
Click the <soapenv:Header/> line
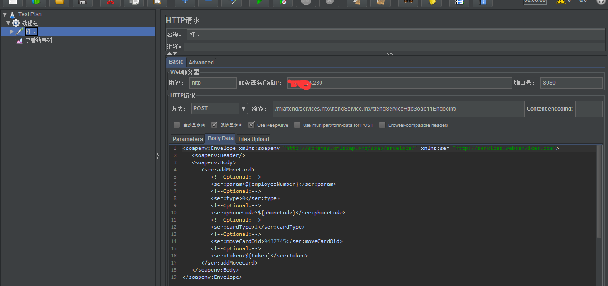(218, 155)
